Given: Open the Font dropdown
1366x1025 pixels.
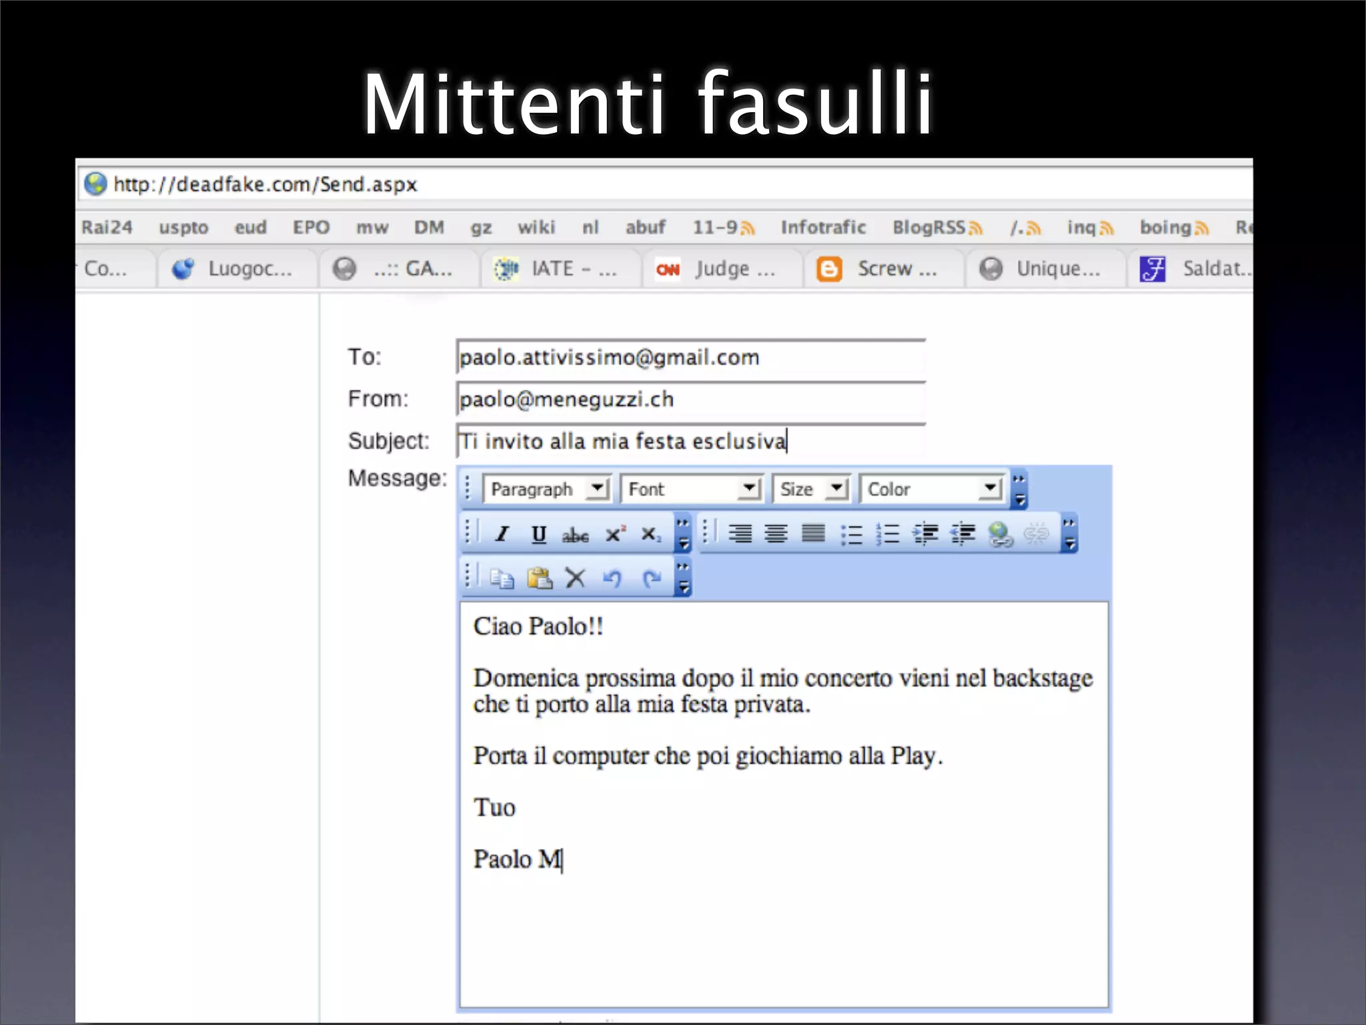Looking at the screenshot, I should pyautogui.click(x=750, y=488).
